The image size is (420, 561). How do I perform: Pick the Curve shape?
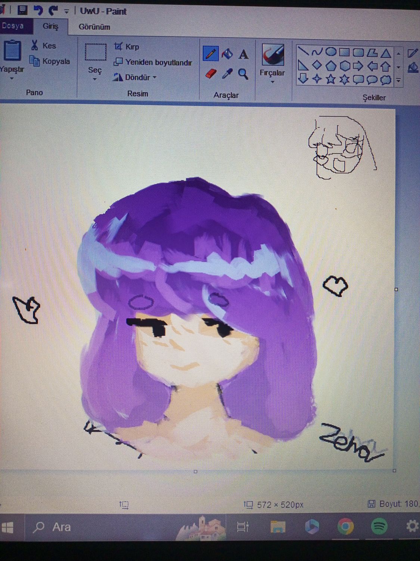point(317,52)
